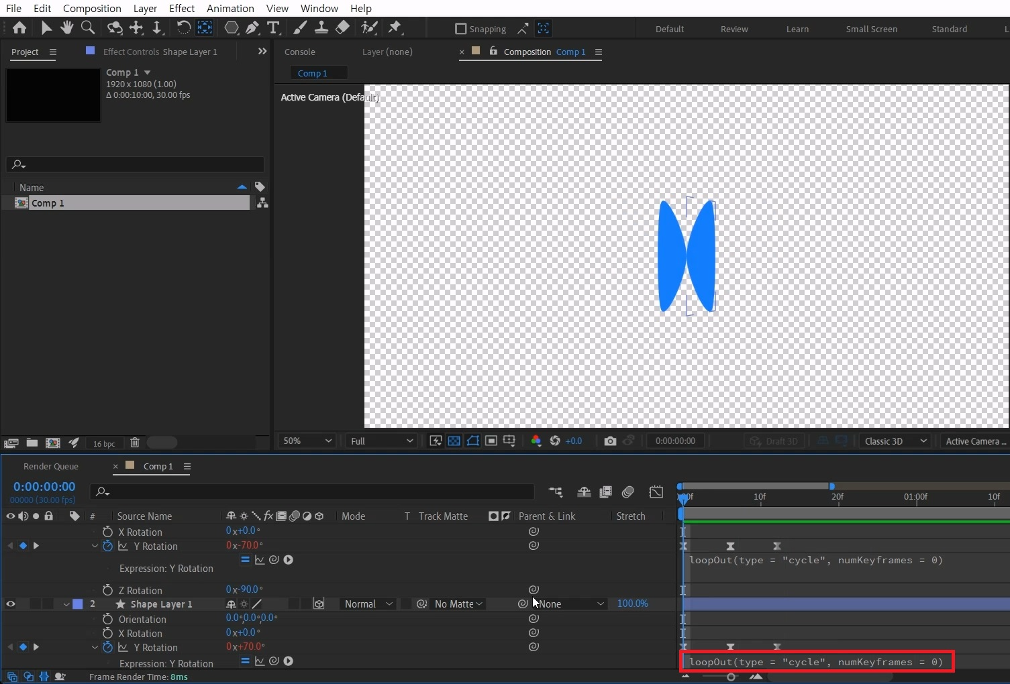Expand the Comp 1 dropdown arrow in the Project panel
This screenshot has width=1010, height=684.
tap(147, 72)
